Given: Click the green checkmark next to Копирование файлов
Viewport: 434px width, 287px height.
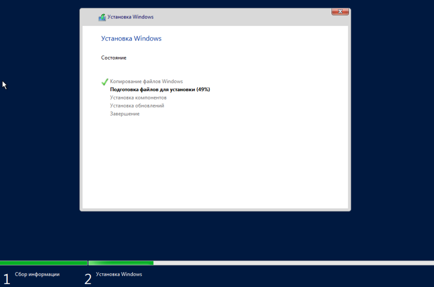Looking at the screenshot, I should coord(105,81).
